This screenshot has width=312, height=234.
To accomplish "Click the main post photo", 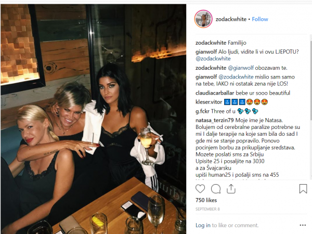I will click(x=93, y=119).
